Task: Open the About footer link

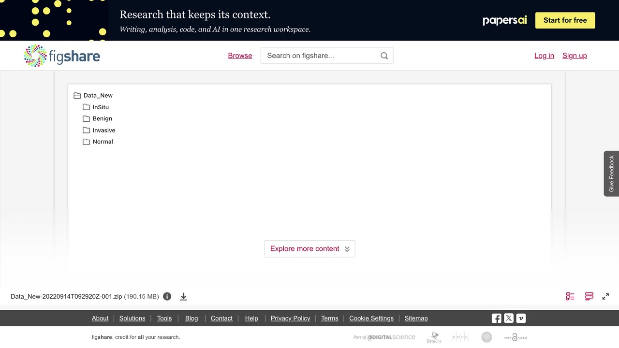Action: (100, 318)
